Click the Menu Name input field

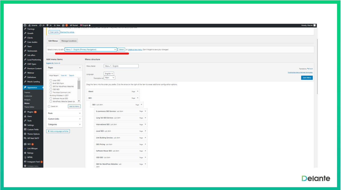coord(121,66)
